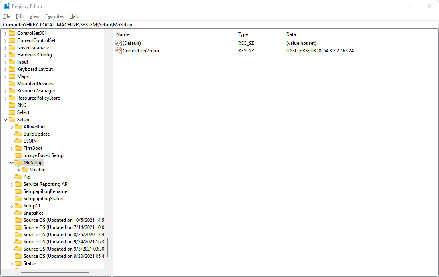
Task: Click the RNG folder icon
Action: (12, 105)
